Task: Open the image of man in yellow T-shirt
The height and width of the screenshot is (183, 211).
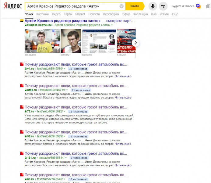Action: coord(42,41)
